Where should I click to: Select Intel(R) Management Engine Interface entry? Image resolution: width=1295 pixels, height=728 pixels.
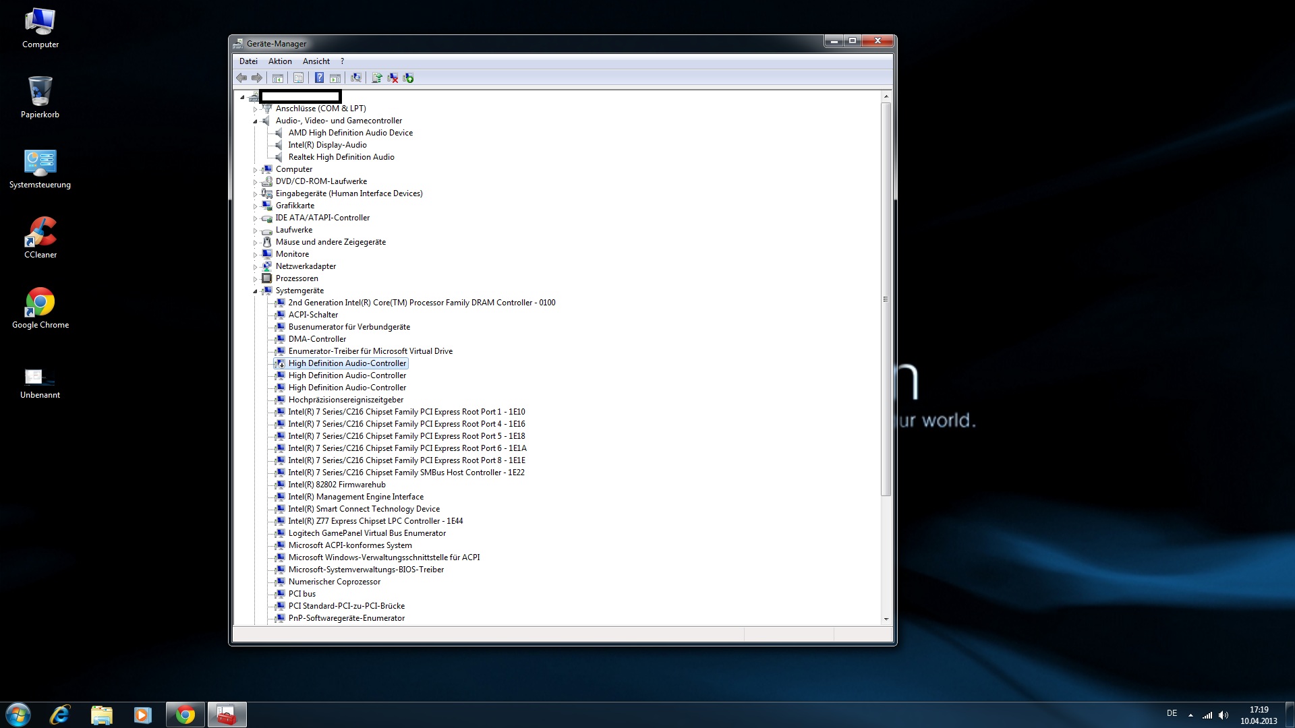point(355,497)
